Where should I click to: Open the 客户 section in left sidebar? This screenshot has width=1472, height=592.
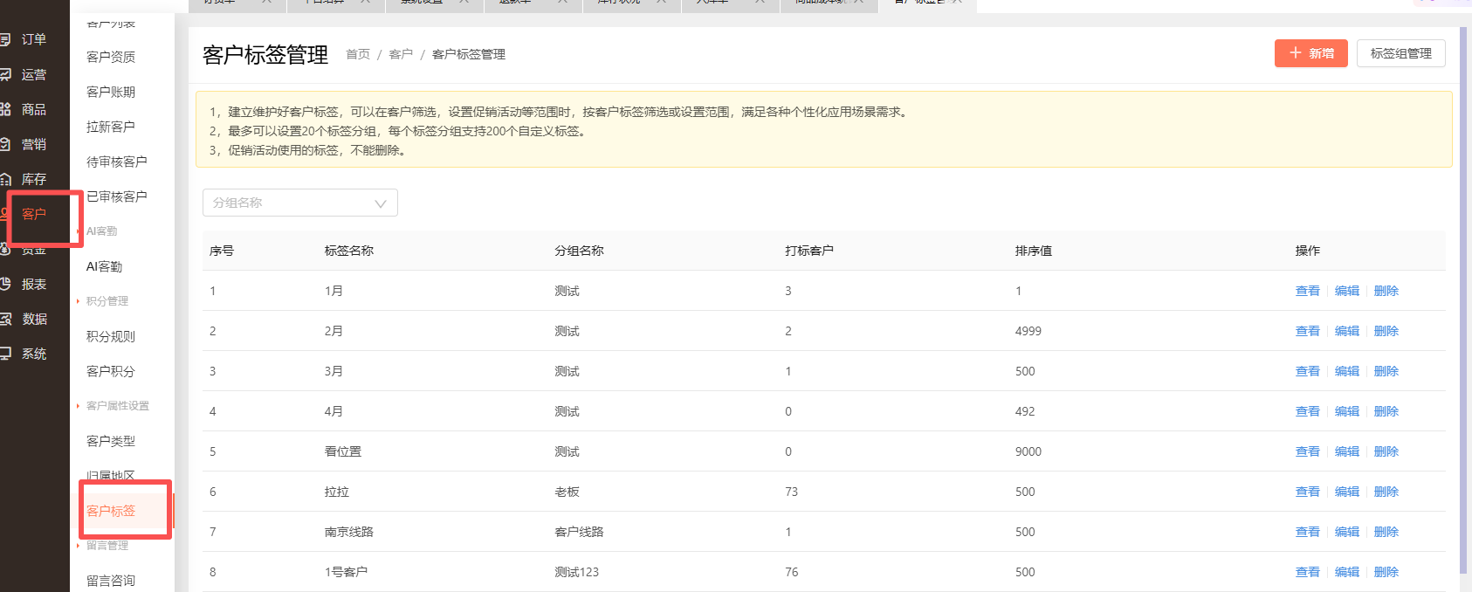33,214
